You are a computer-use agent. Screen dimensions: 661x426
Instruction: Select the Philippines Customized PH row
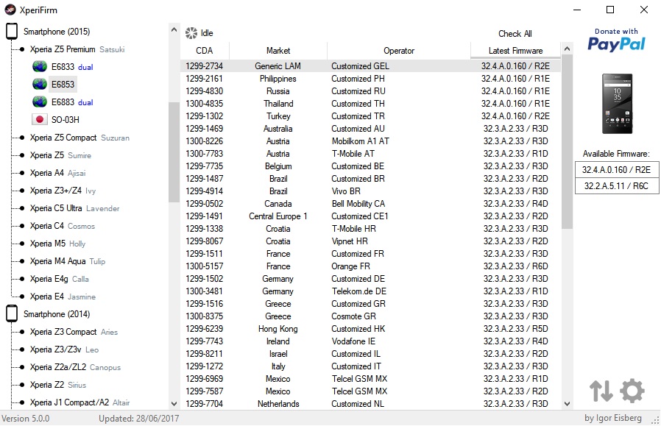click(371, 79)
